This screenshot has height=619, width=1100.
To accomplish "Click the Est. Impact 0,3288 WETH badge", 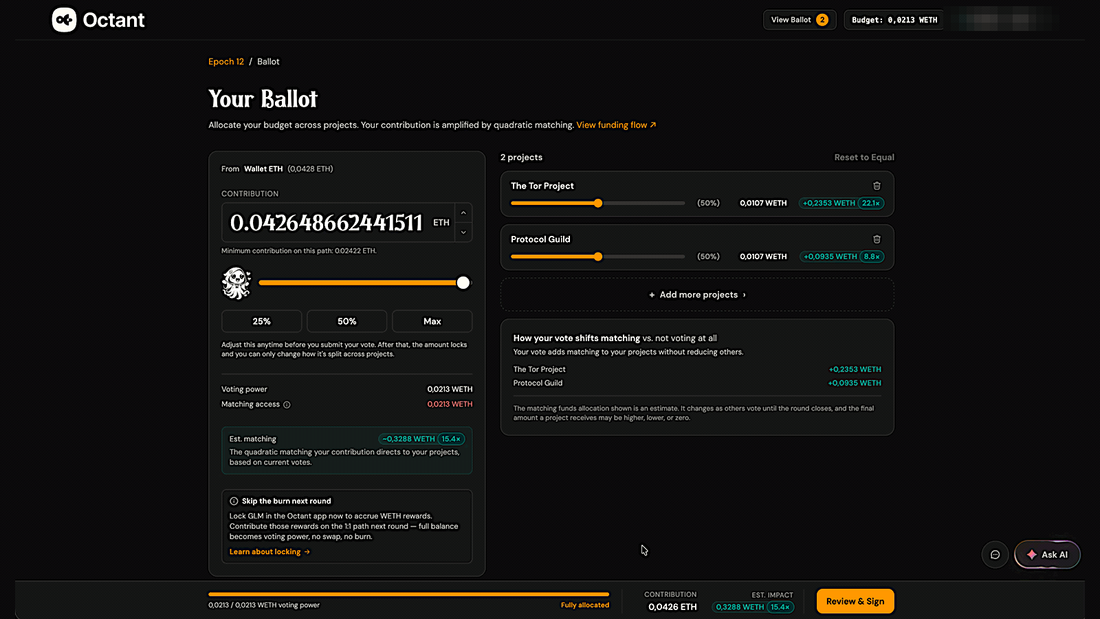I will (x=754, y=607).
